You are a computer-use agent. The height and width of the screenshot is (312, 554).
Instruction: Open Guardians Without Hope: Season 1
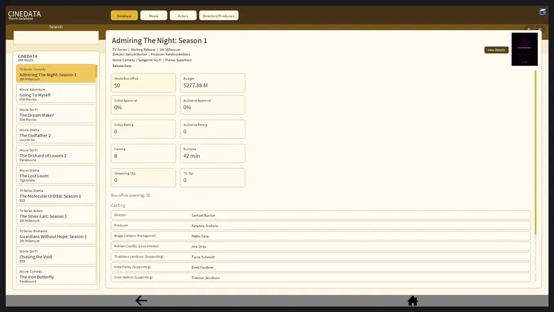56,235
